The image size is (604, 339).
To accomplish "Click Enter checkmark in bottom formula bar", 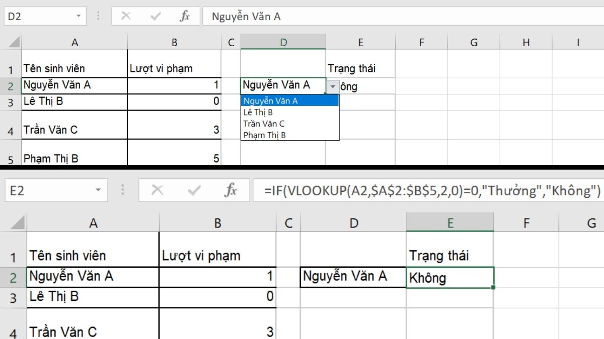I will point(194,190).
